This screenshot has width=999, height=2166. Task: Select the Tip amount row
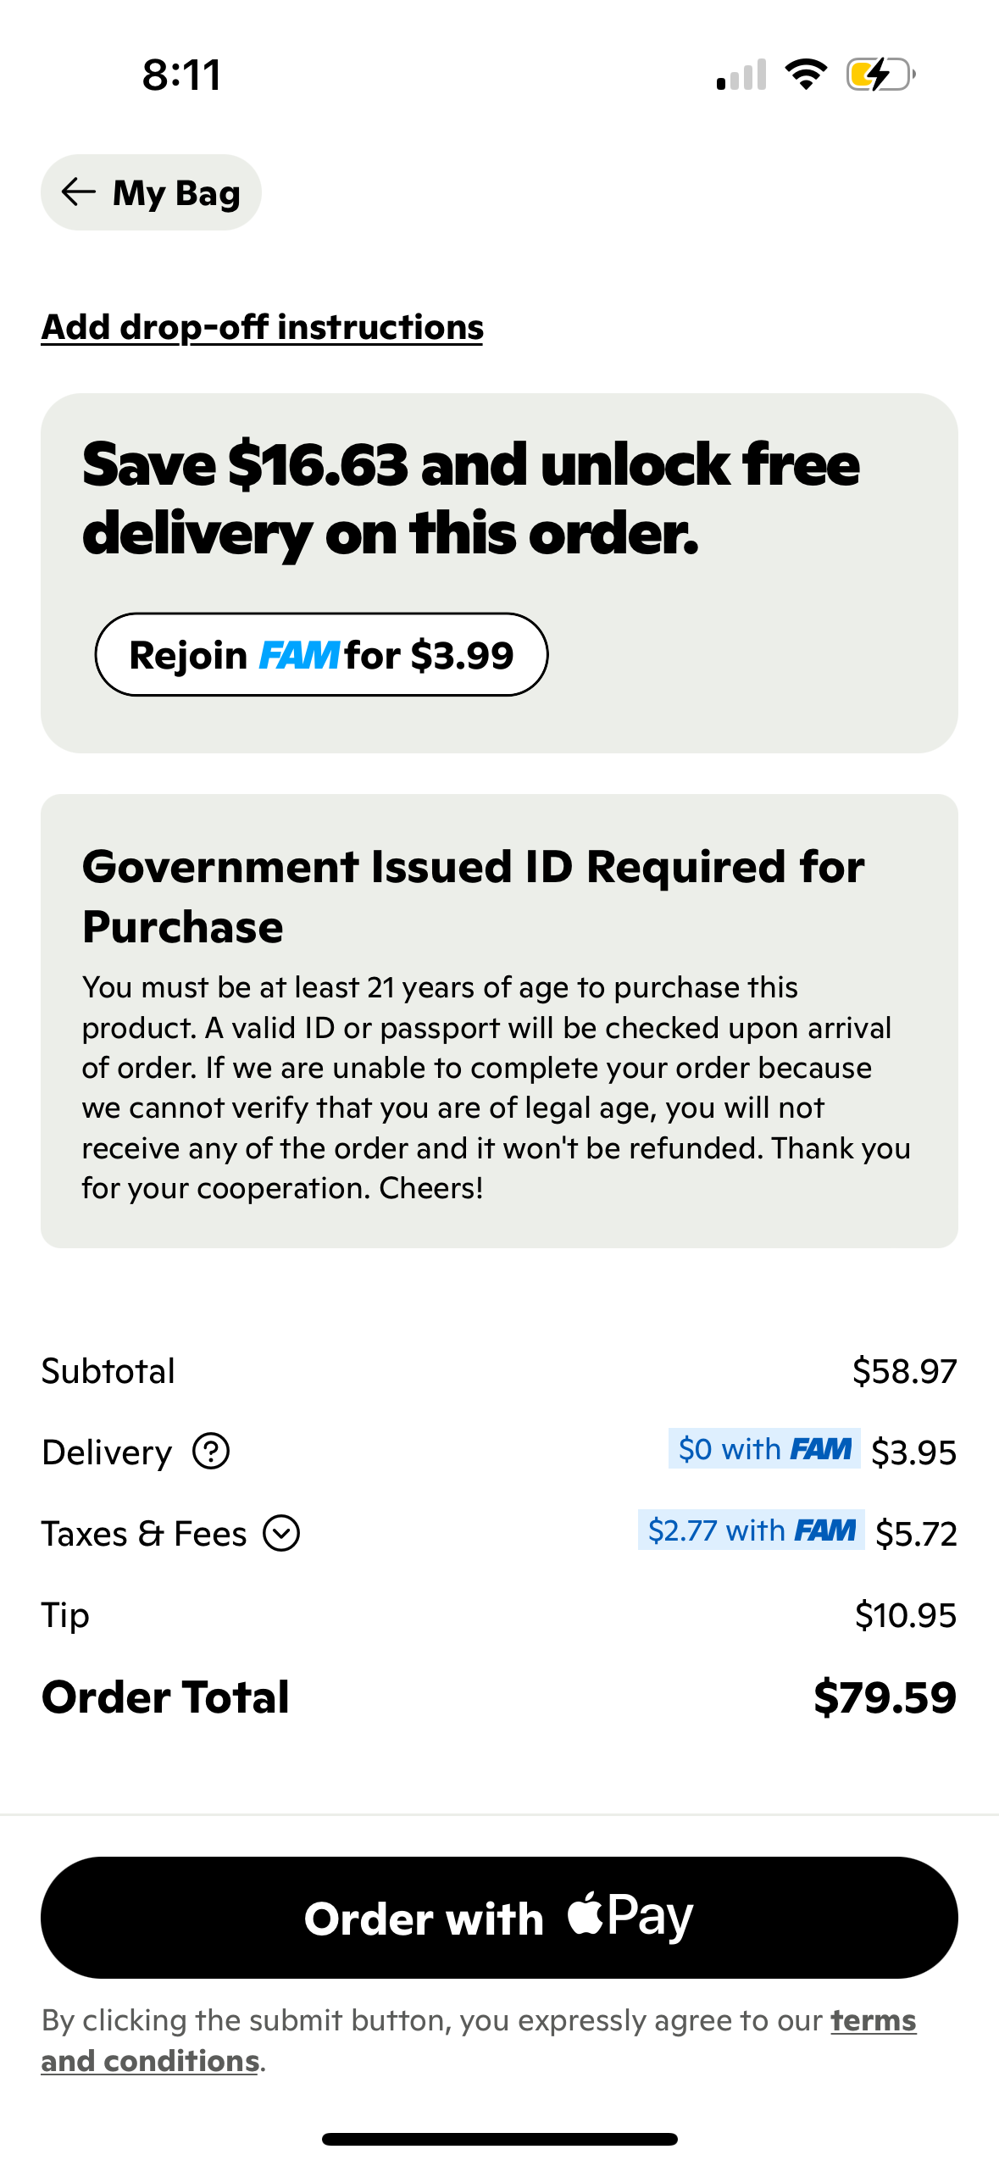coord(499,1614)
